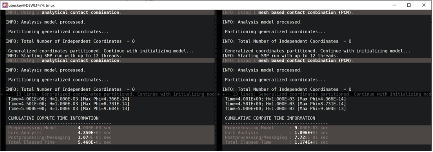
Task: Expand folded 13 lines in right pane
Action: (x=325, y=94)
